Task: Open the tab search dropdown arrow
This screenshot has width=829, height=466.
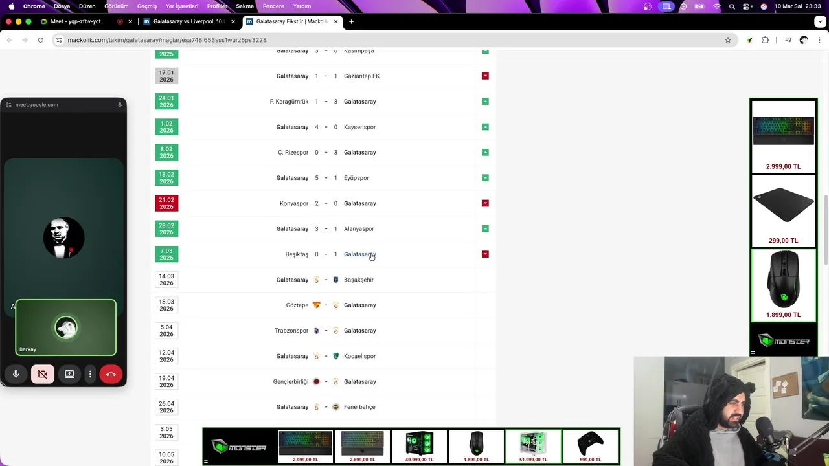Action: pyautogui.click(x=821, y=21)
